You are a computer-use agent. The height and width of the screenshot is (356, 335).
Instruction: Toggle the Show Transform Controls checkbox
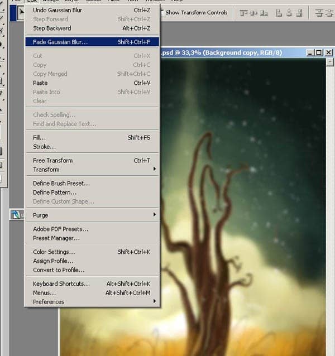tap(162, 12)
